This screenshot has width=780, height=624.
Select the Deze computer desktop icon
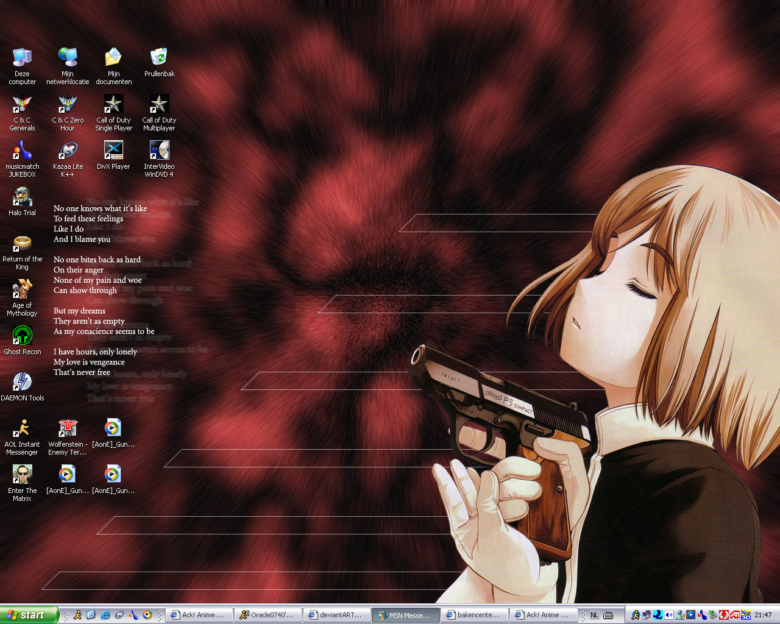tap(23, 66)
